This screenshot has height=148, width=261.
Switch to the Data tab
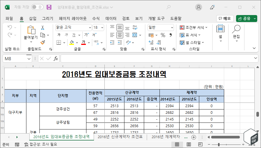pos(111,19)
